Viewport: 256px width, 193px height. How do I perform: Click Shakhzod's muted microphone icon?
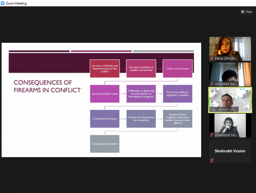click(x=212, y=135)
